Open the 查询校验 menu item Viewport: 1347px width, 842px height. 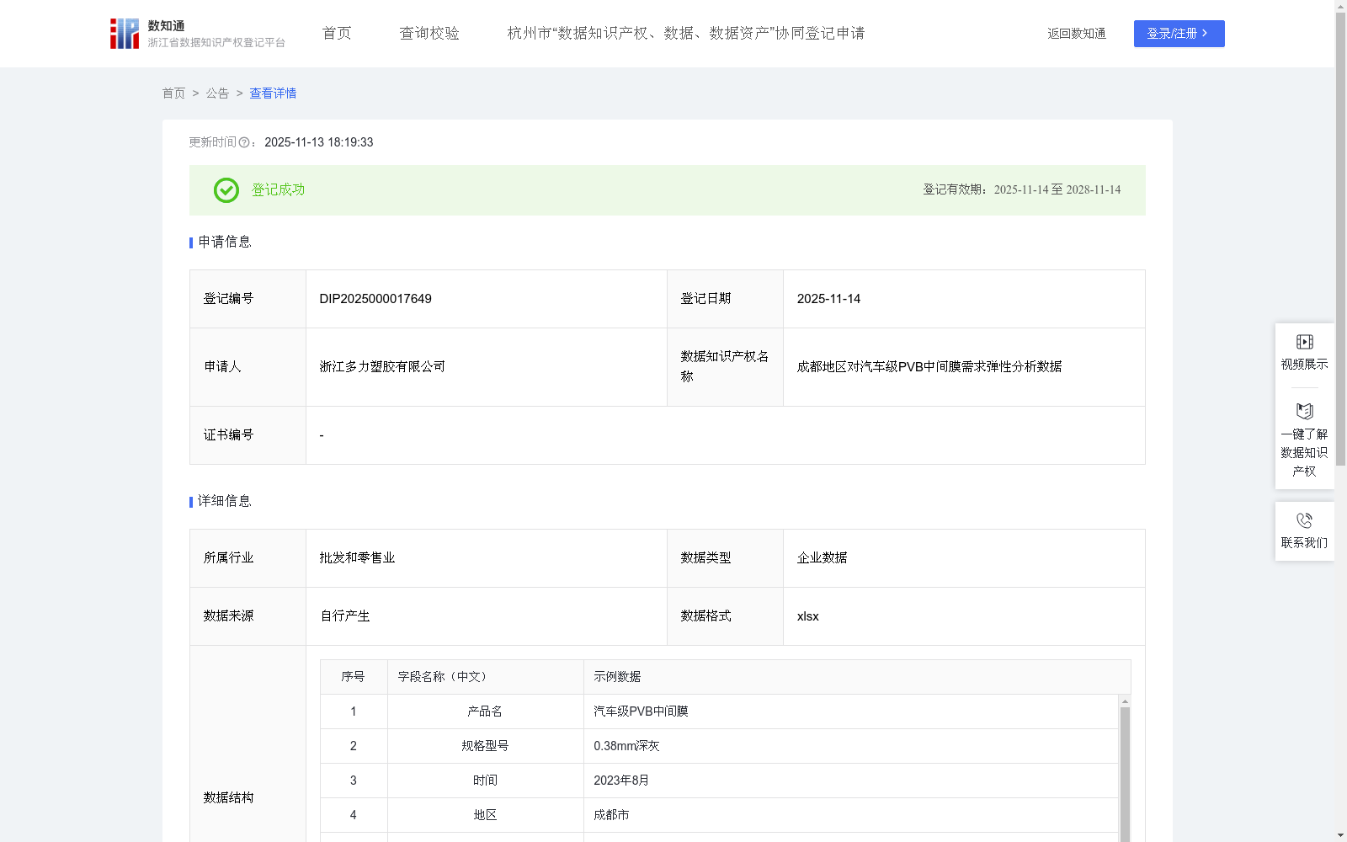pyautogui.click(x=429, y=33)
